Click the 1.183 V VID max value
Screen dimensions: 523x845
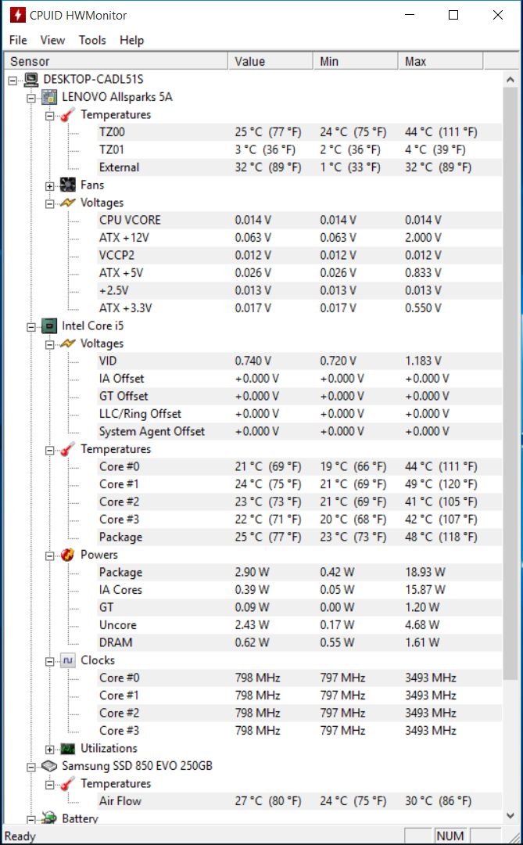(x=424, y=361)
